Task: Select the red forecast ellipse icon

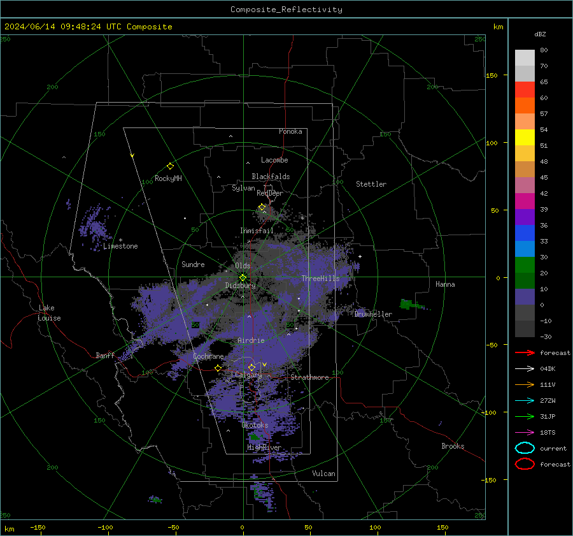Action: [525, 464]
